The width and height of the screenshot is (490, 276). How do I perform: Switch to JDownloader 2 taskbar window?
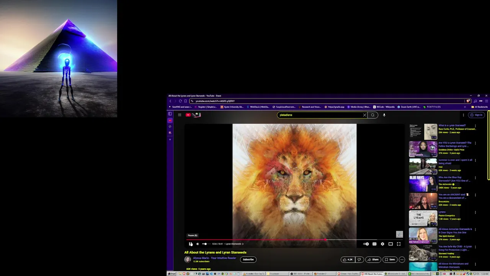(395, 274)
